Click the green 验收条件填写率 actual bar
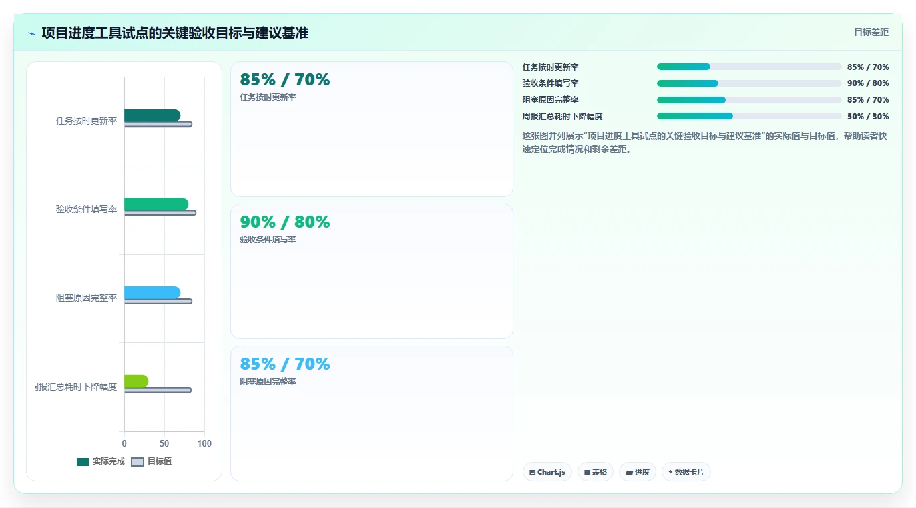The height and width of the screenshot is (508, 916). tap(156, 204)
